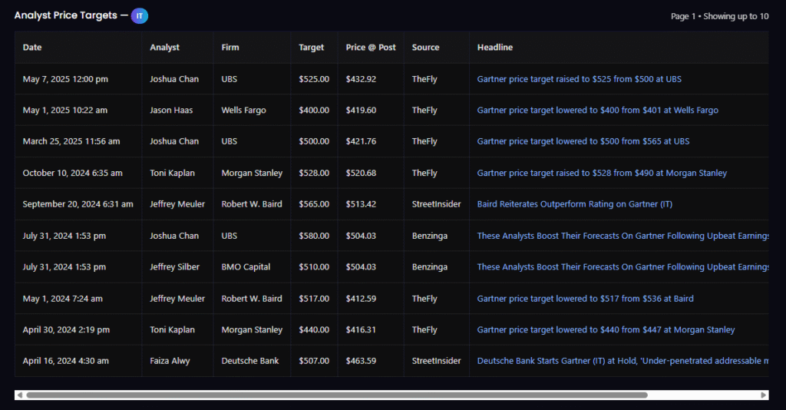786x410 pixels.
Task: Open Morgan Stanley $440 target lowered headline
Action: pyautogui.click(x=606, y=330)
